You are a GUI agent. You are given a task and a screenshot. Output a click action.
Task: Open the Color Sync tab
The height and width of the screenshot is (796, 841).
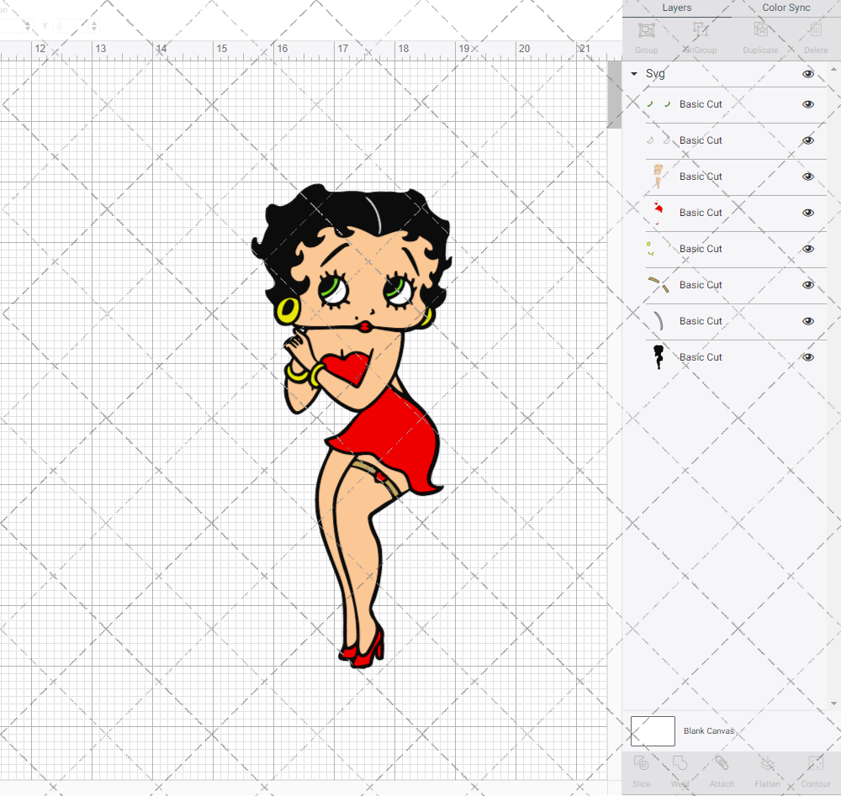[785, 8]
